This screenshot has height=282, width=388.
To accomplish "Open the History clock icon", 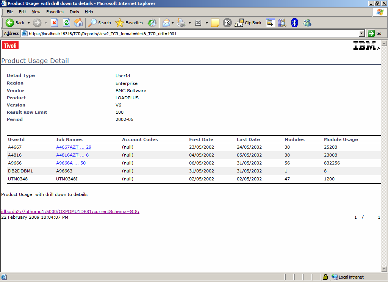I will (152, 23).
